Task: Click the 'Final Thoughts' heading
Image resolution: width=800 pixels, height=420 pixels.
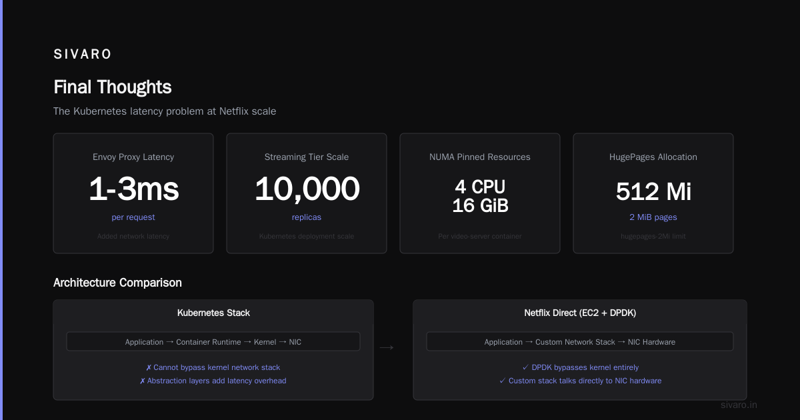Action: click(113, 87)
